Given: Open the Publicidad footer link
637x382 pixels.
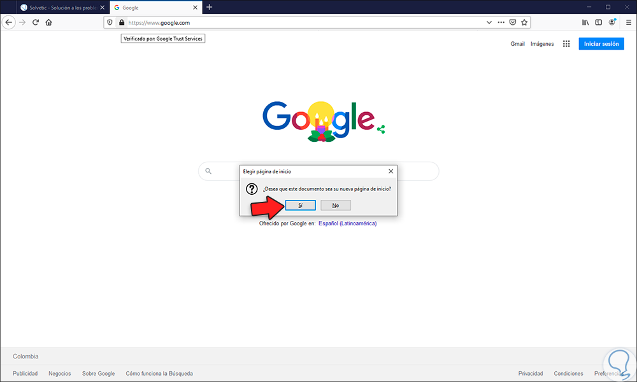Looking at the screenshot, I should [25, 374].
